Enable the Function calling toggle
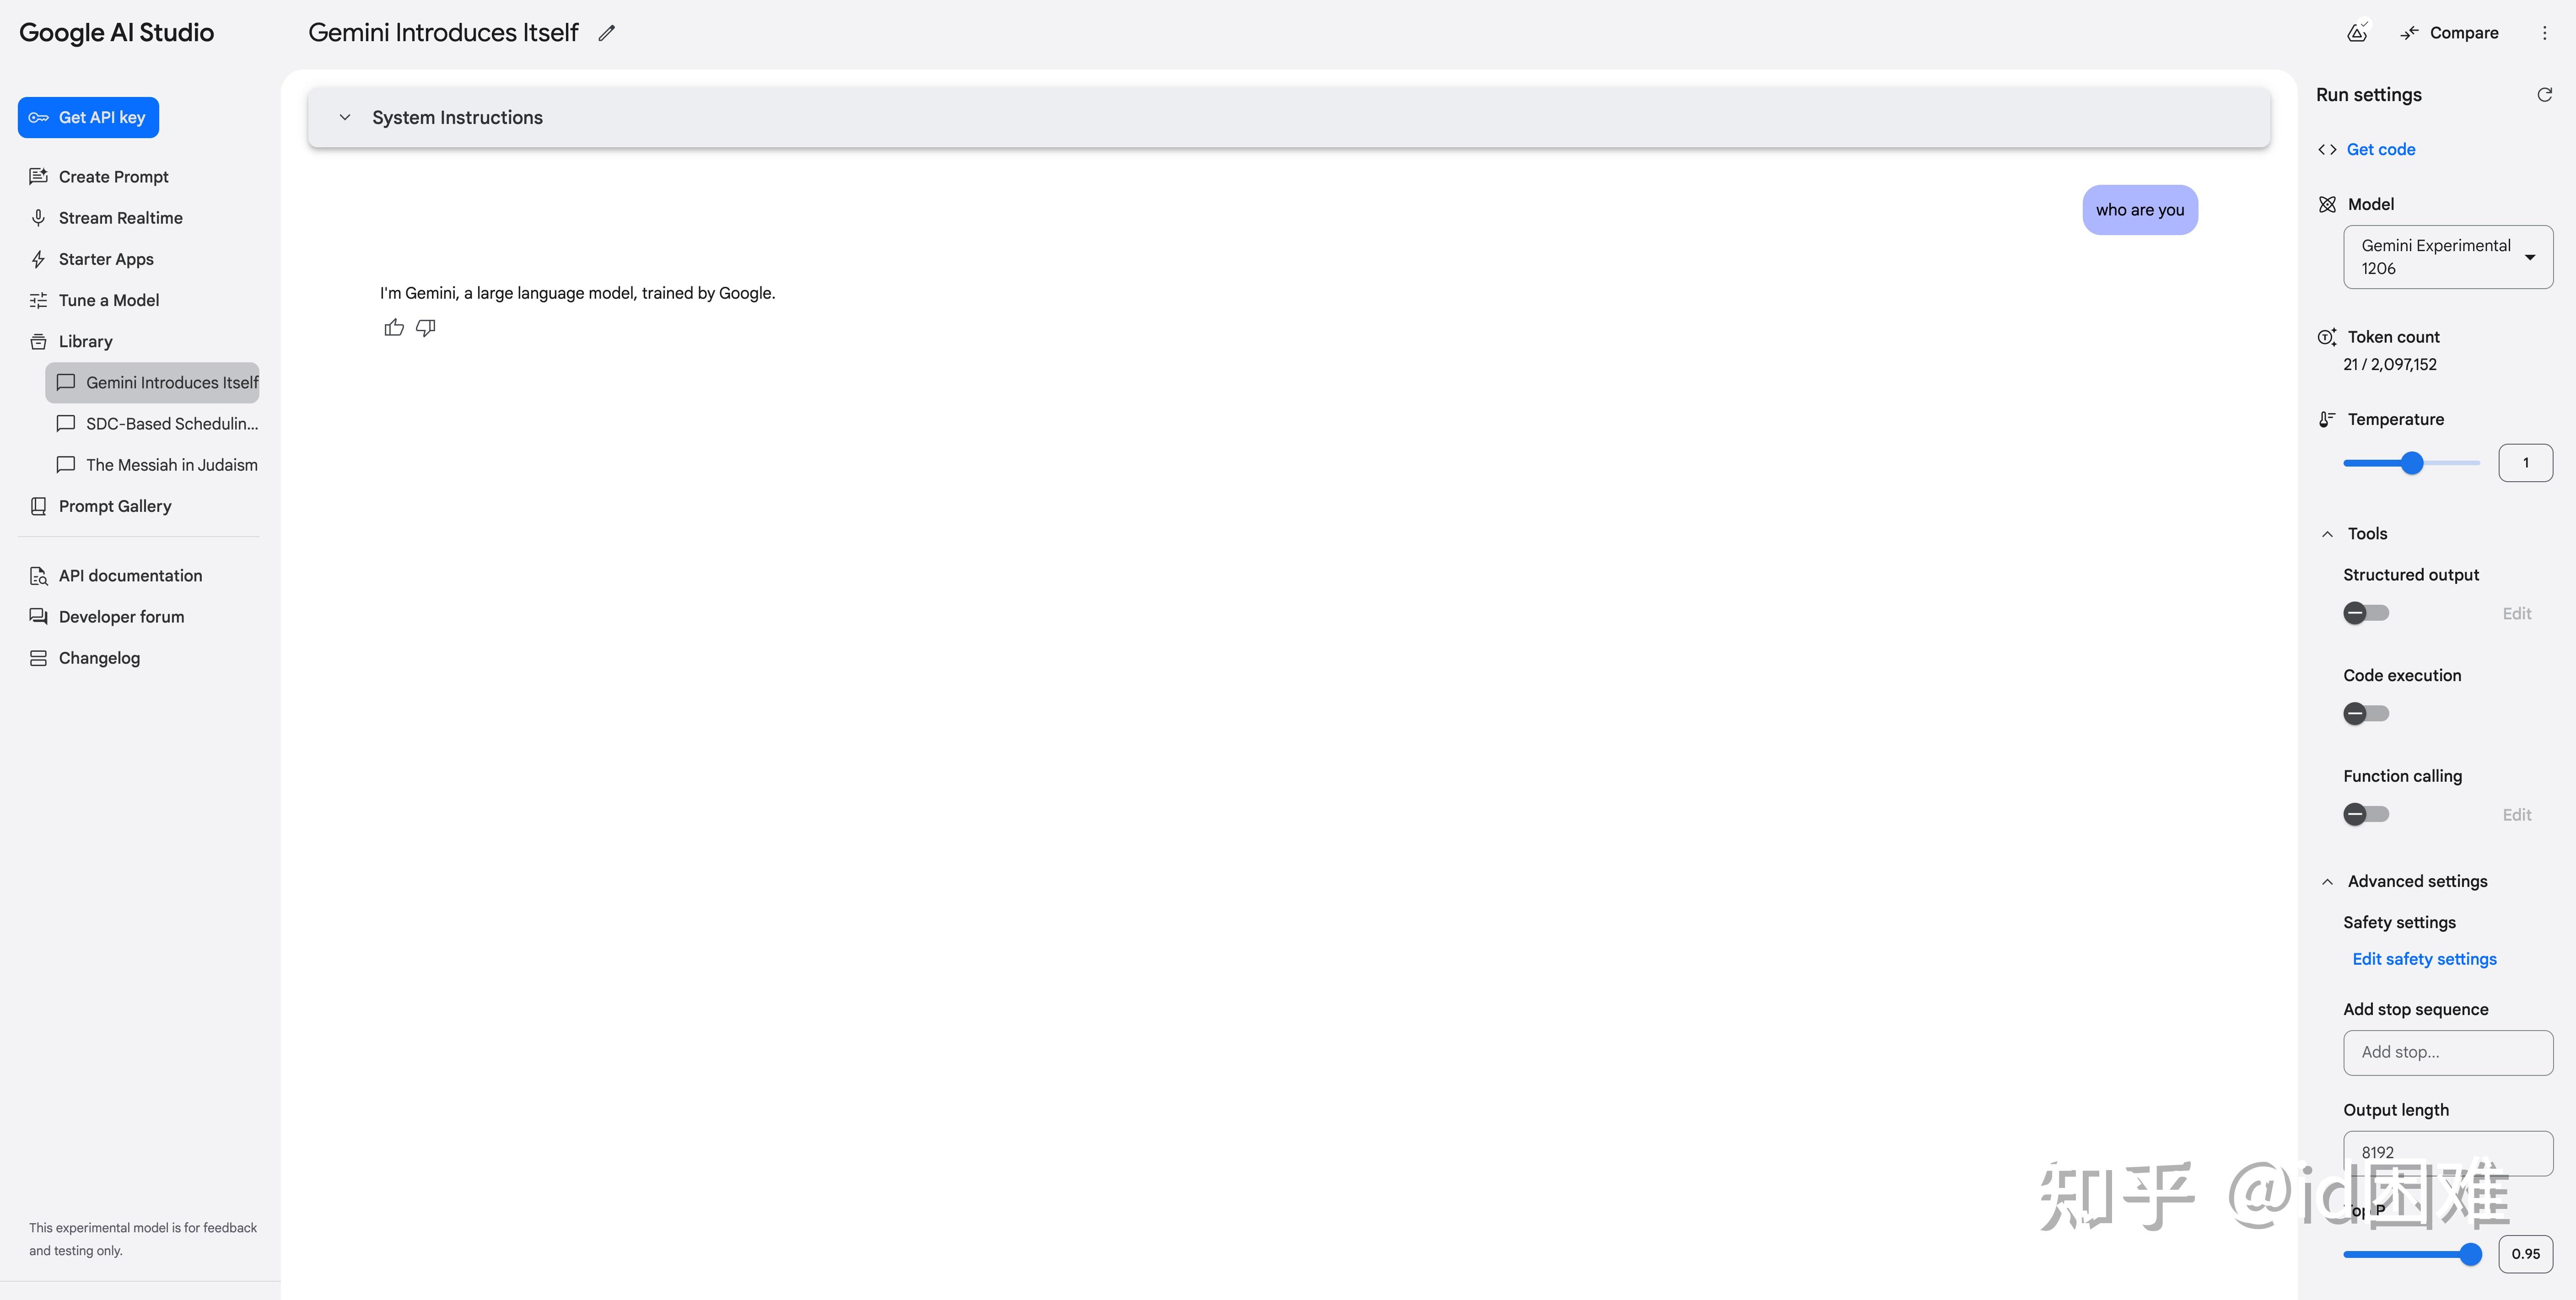 [x=2366, y=814]
